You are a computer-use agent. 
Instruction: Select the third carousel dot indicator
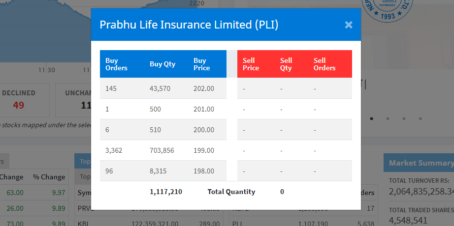(x=404, y=118)
